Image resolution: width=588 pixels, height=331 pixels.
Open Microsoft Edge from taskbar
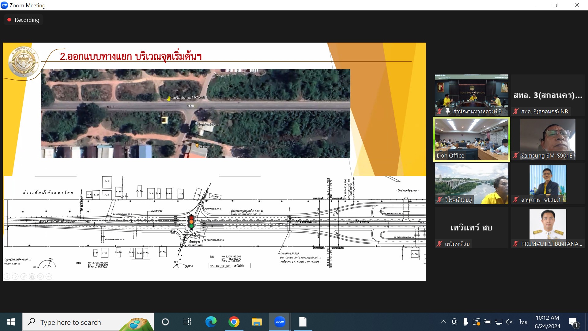(x=211, y=322)
